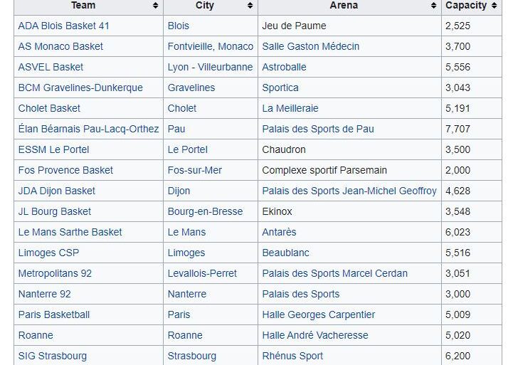Open Palais des Sports Jean-Michel Geoffroy
Image resolution: width=518 pixels, height=365 pixels.
click(x=349, y=191)
